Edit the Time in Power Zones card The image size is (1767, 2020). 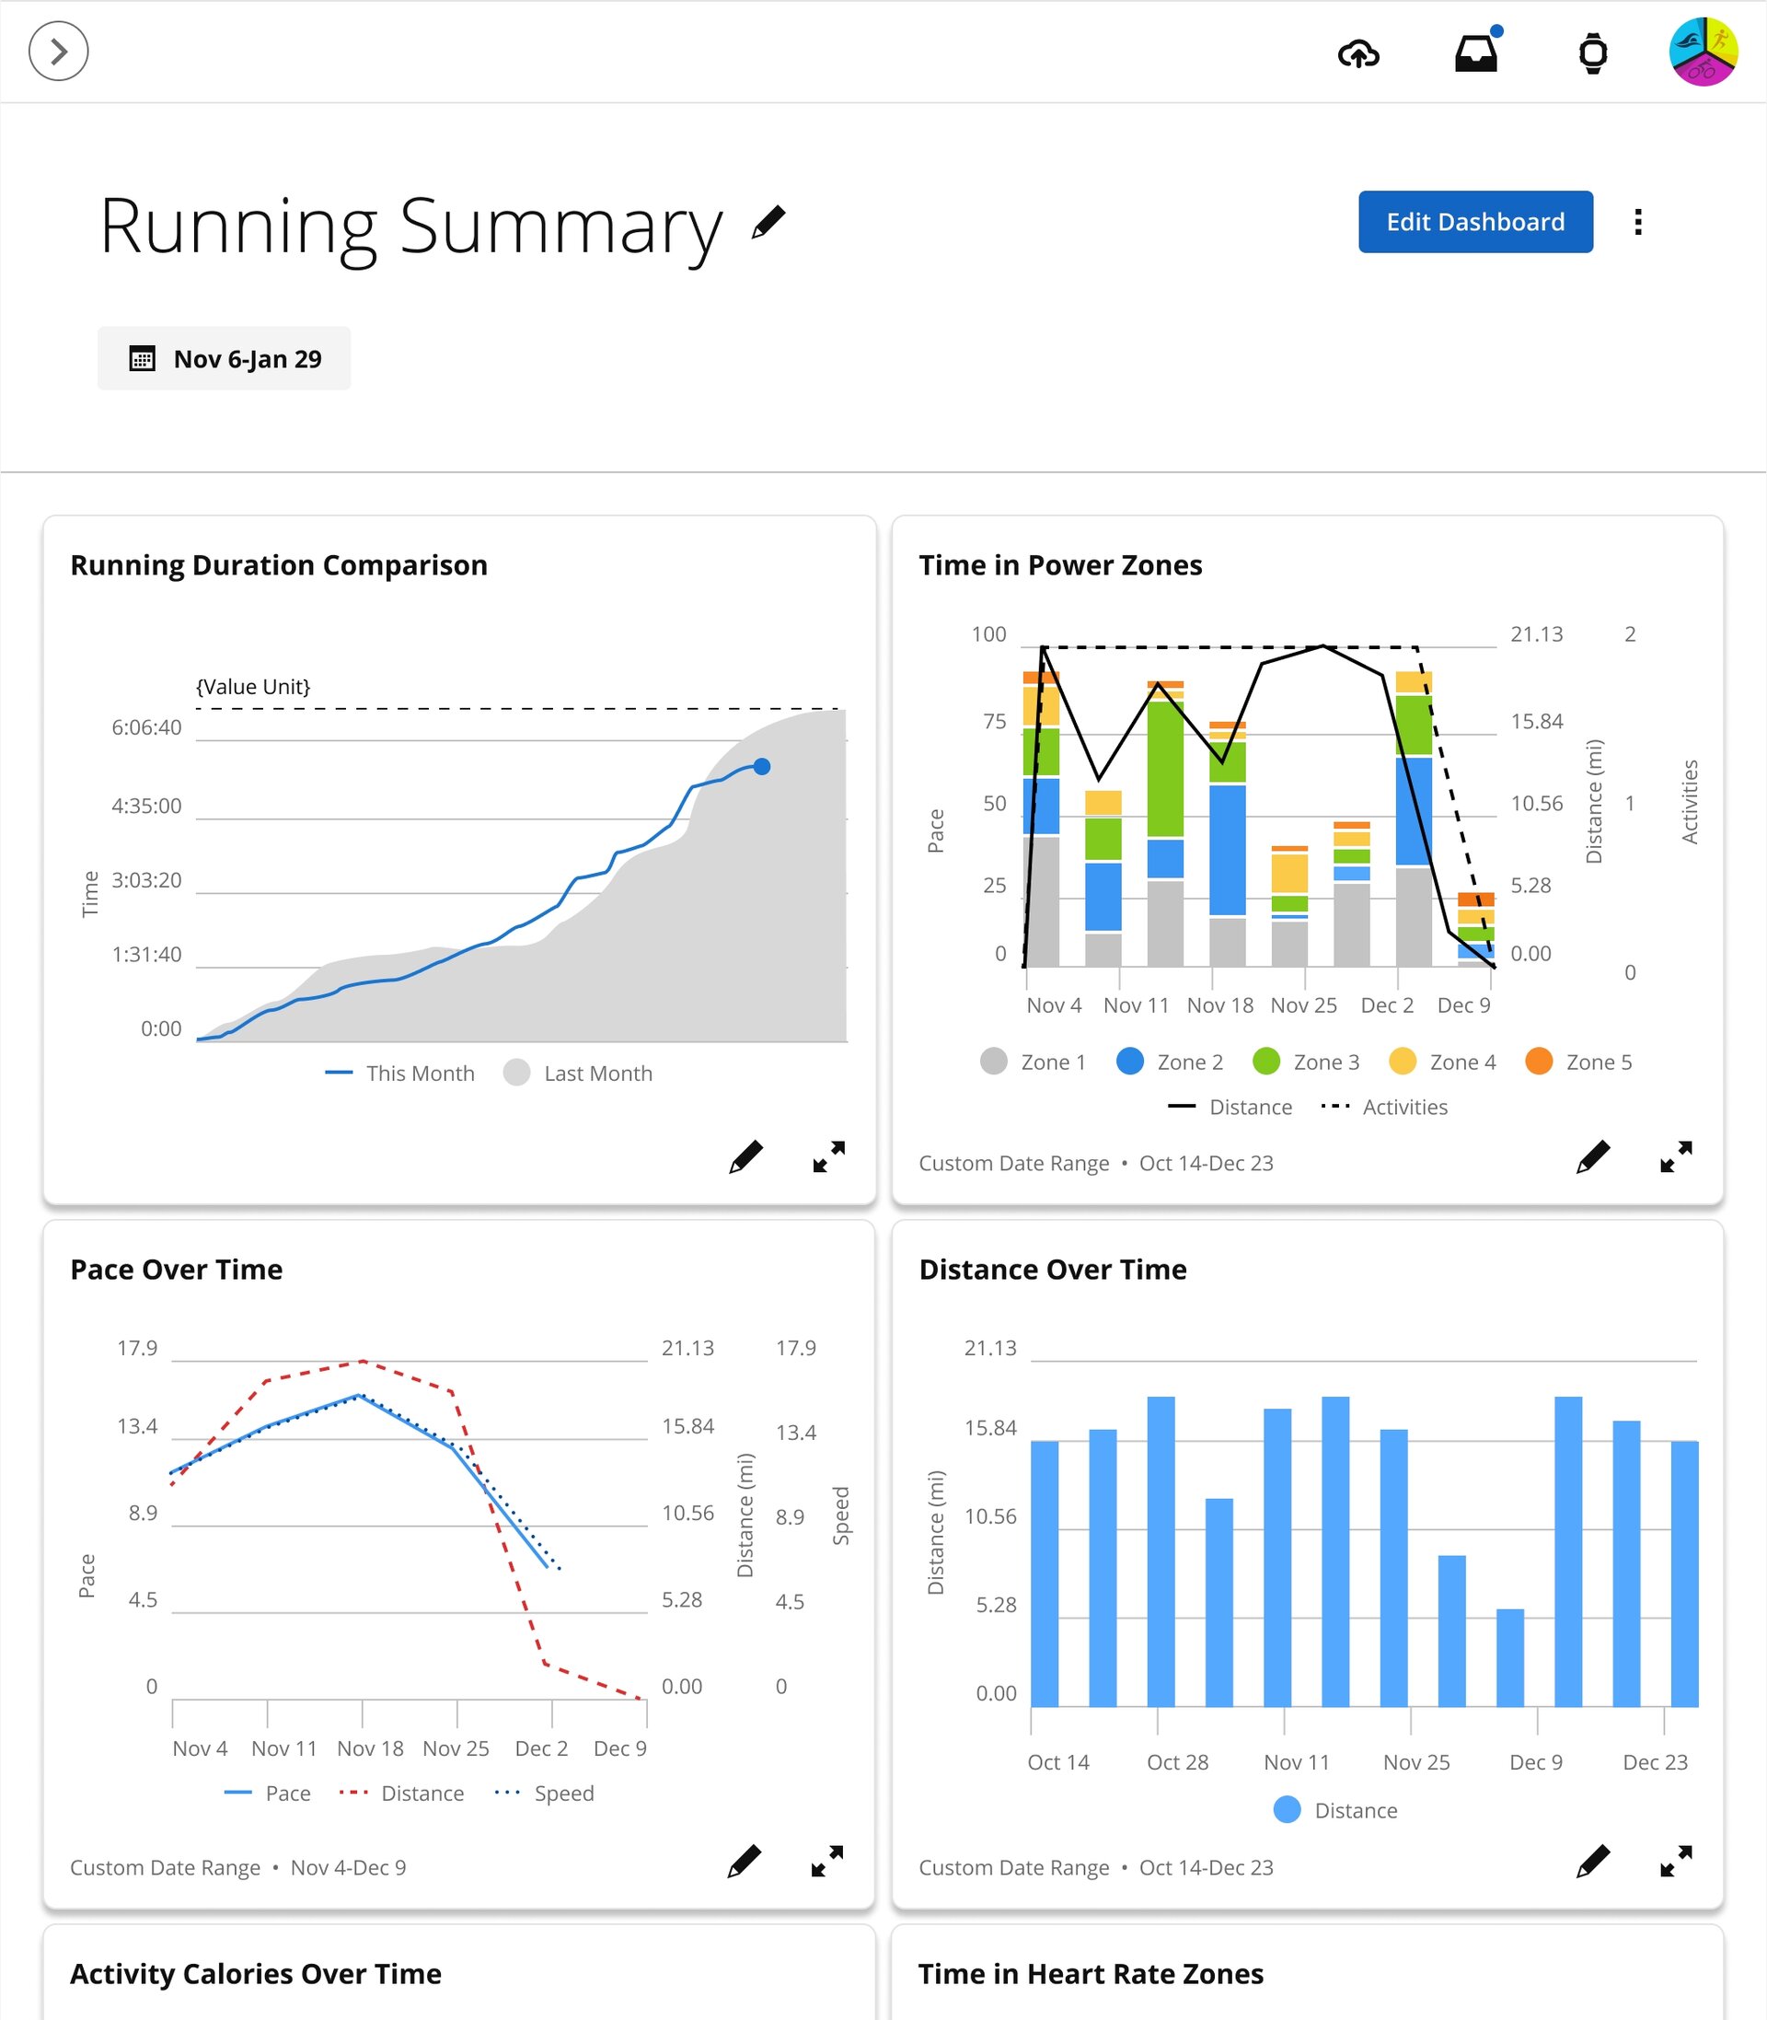click(1592, 1157)
